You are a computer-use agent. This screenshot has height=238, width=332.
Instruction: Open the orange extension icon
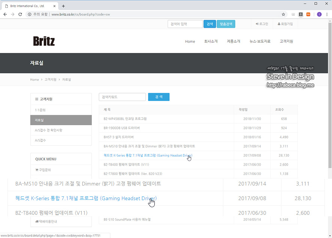(308, 14)
